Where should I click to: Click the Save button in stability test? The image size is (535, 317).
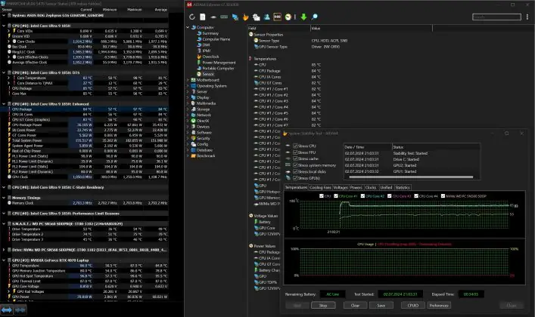(381, 306)
